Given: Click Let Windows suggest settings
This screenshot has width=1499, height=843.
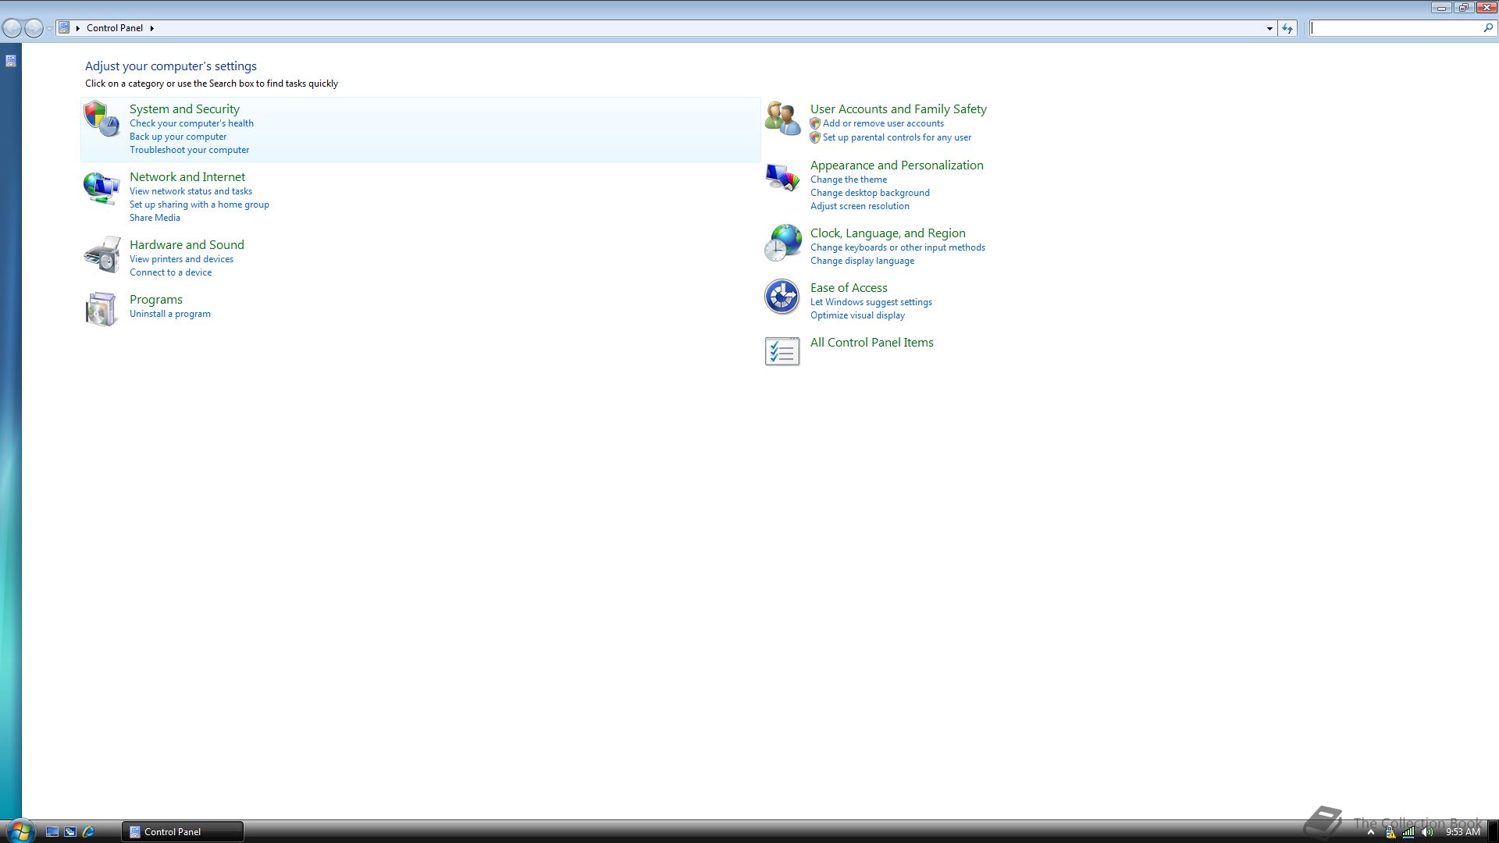Looking at the screenshot, I should pyautogui.click(x=871, y=302).
